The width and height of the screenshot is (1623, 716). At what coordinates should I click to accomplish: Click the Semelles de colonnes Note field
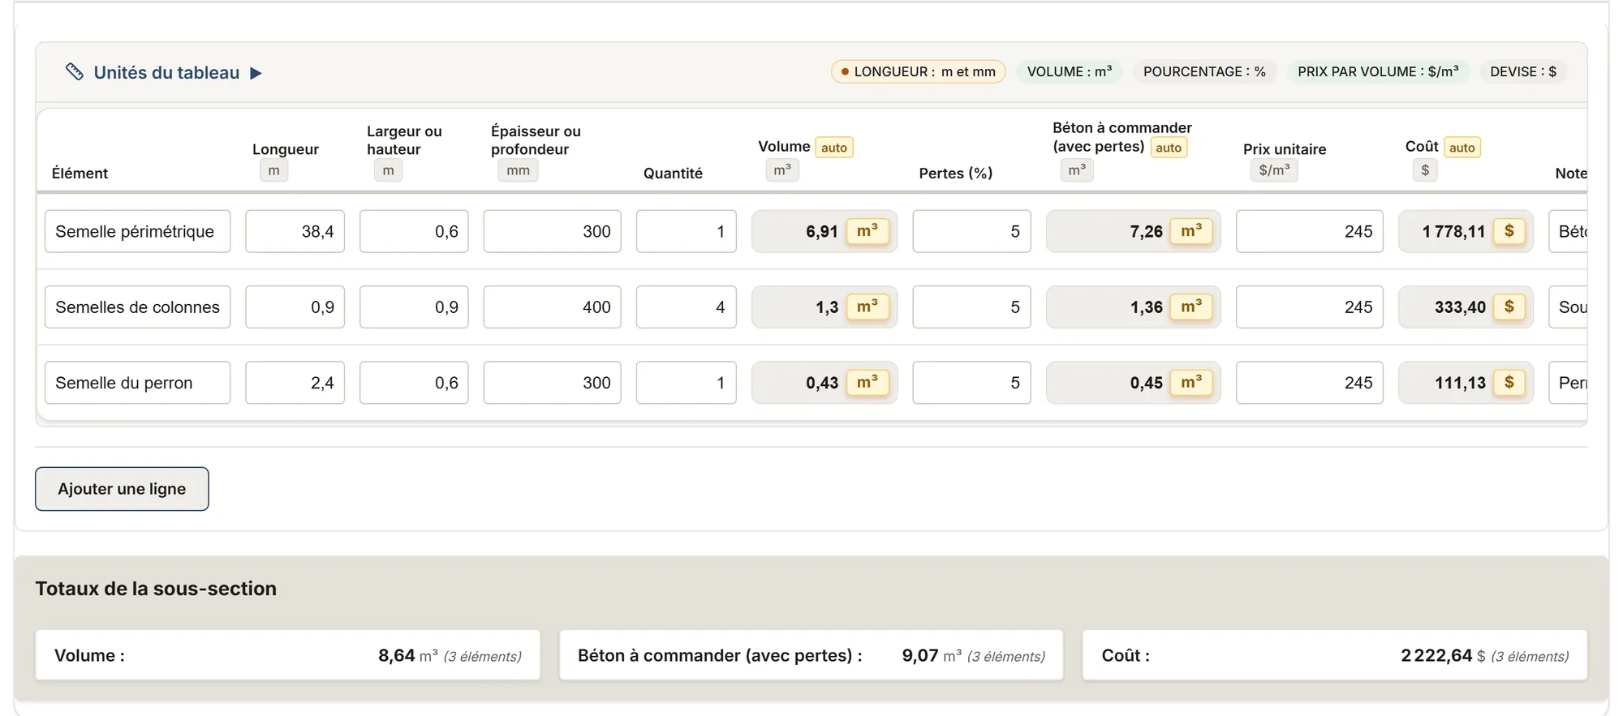(x=1568, y=307)
